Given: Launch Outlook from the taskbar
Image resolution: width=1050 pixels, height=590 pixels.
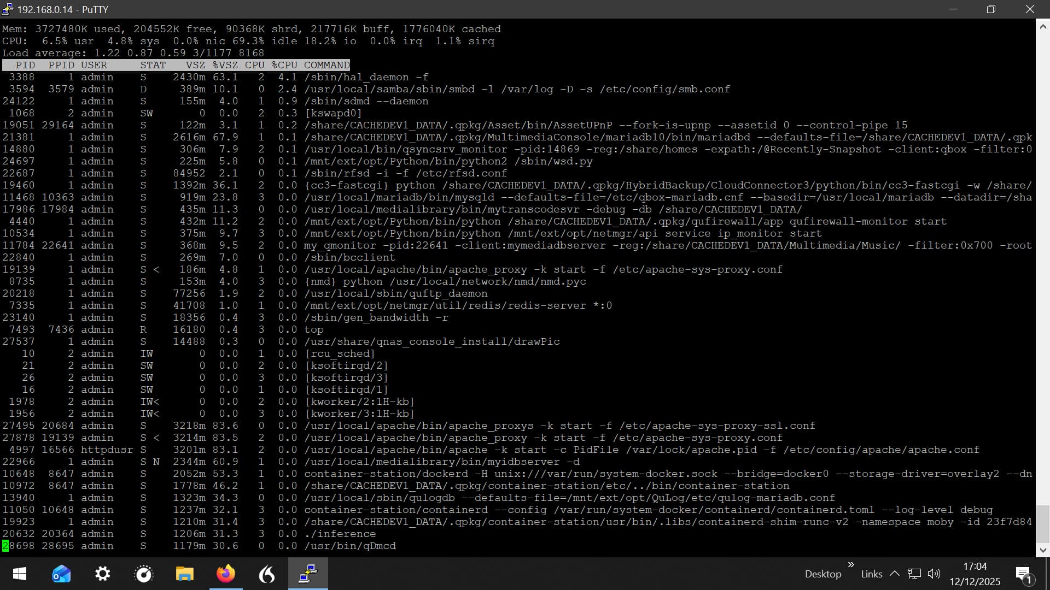Looking at the screenshot, I should click(61, 574).
